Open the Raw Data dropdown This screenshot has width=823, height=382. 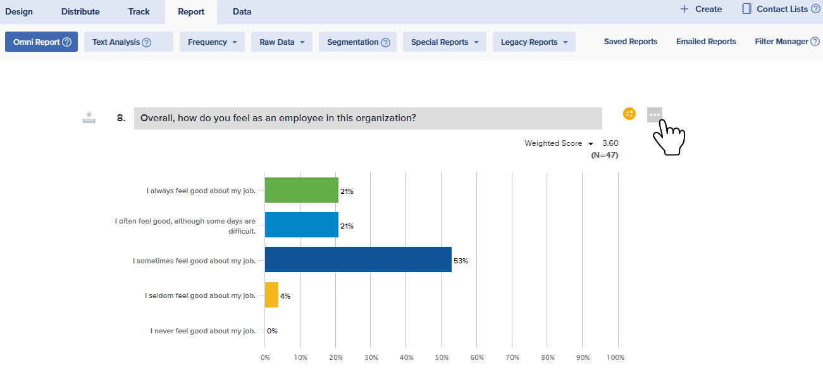pyautogui.click(x=282, y=42)
